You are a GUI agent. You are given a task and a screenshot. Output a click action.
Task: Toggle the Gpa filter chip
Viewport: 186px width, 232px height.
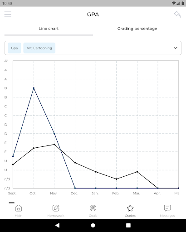(x=15, y=48)
